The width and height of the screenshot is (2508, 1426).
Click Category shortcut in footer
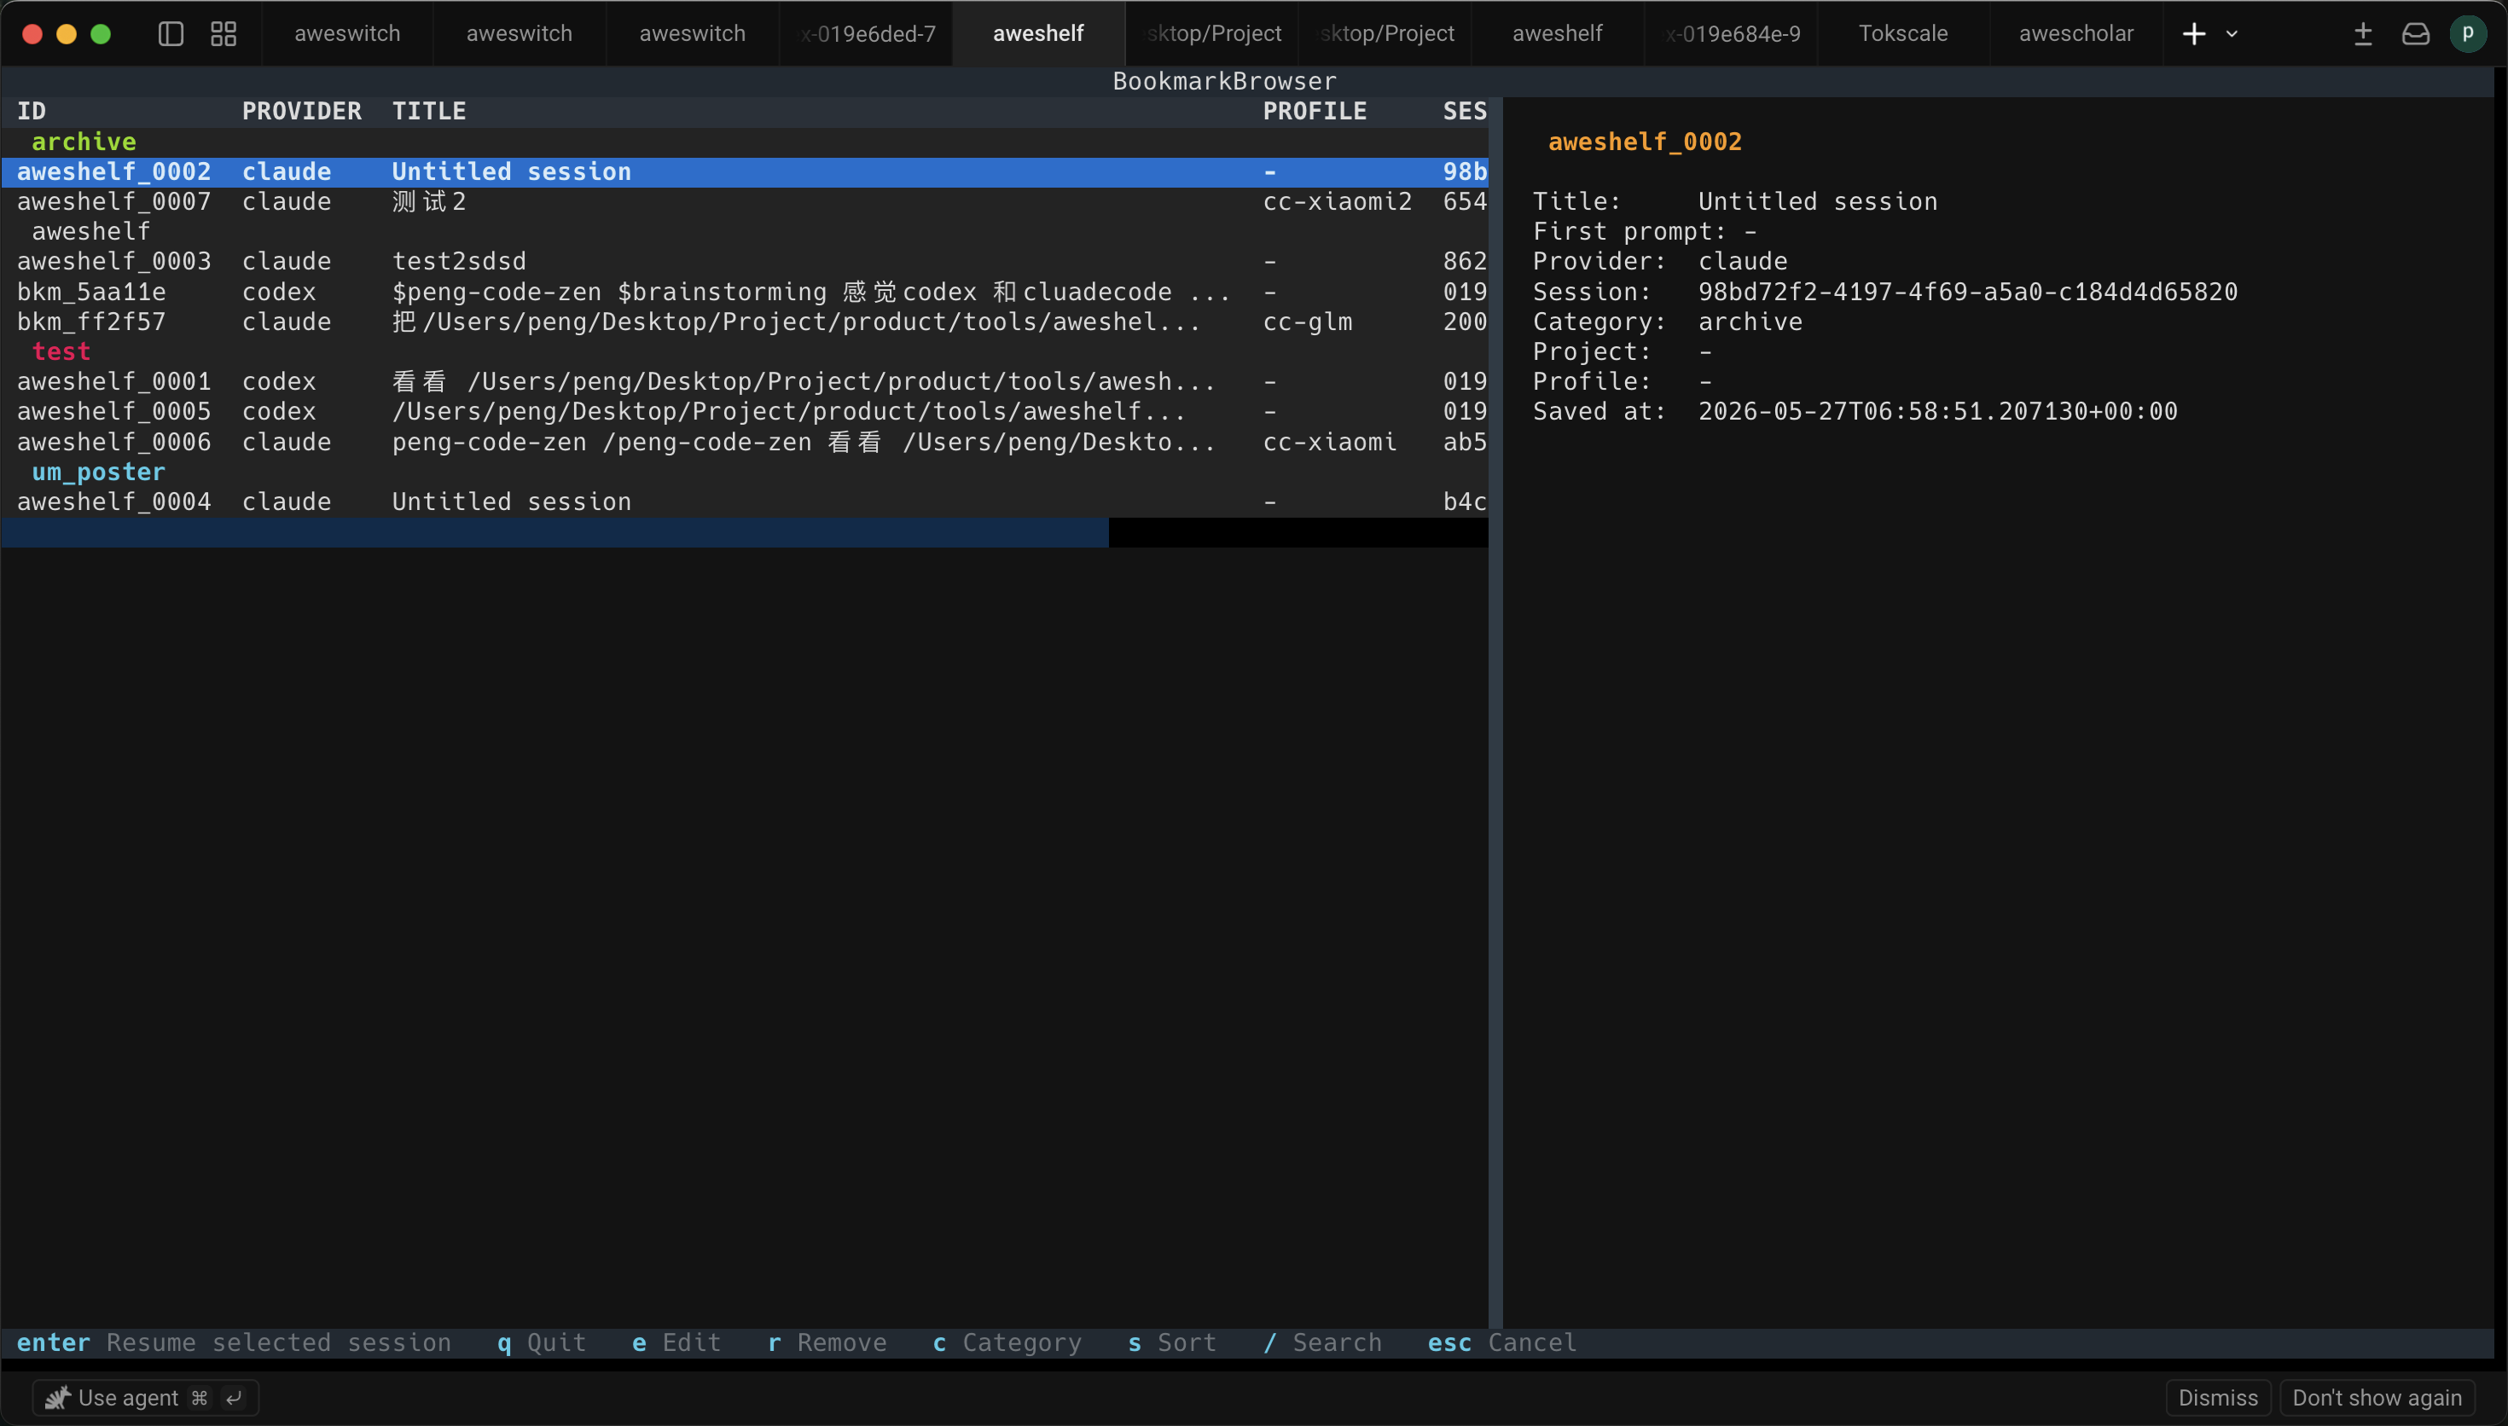point(1007,1342)
